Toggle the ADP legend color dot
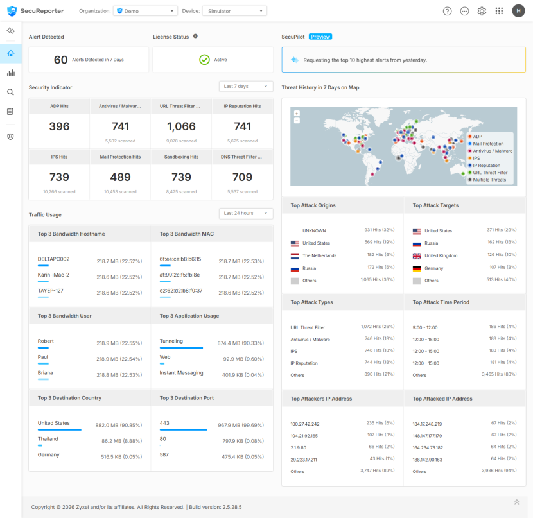 pyautogui.click(x=470, y=136)
